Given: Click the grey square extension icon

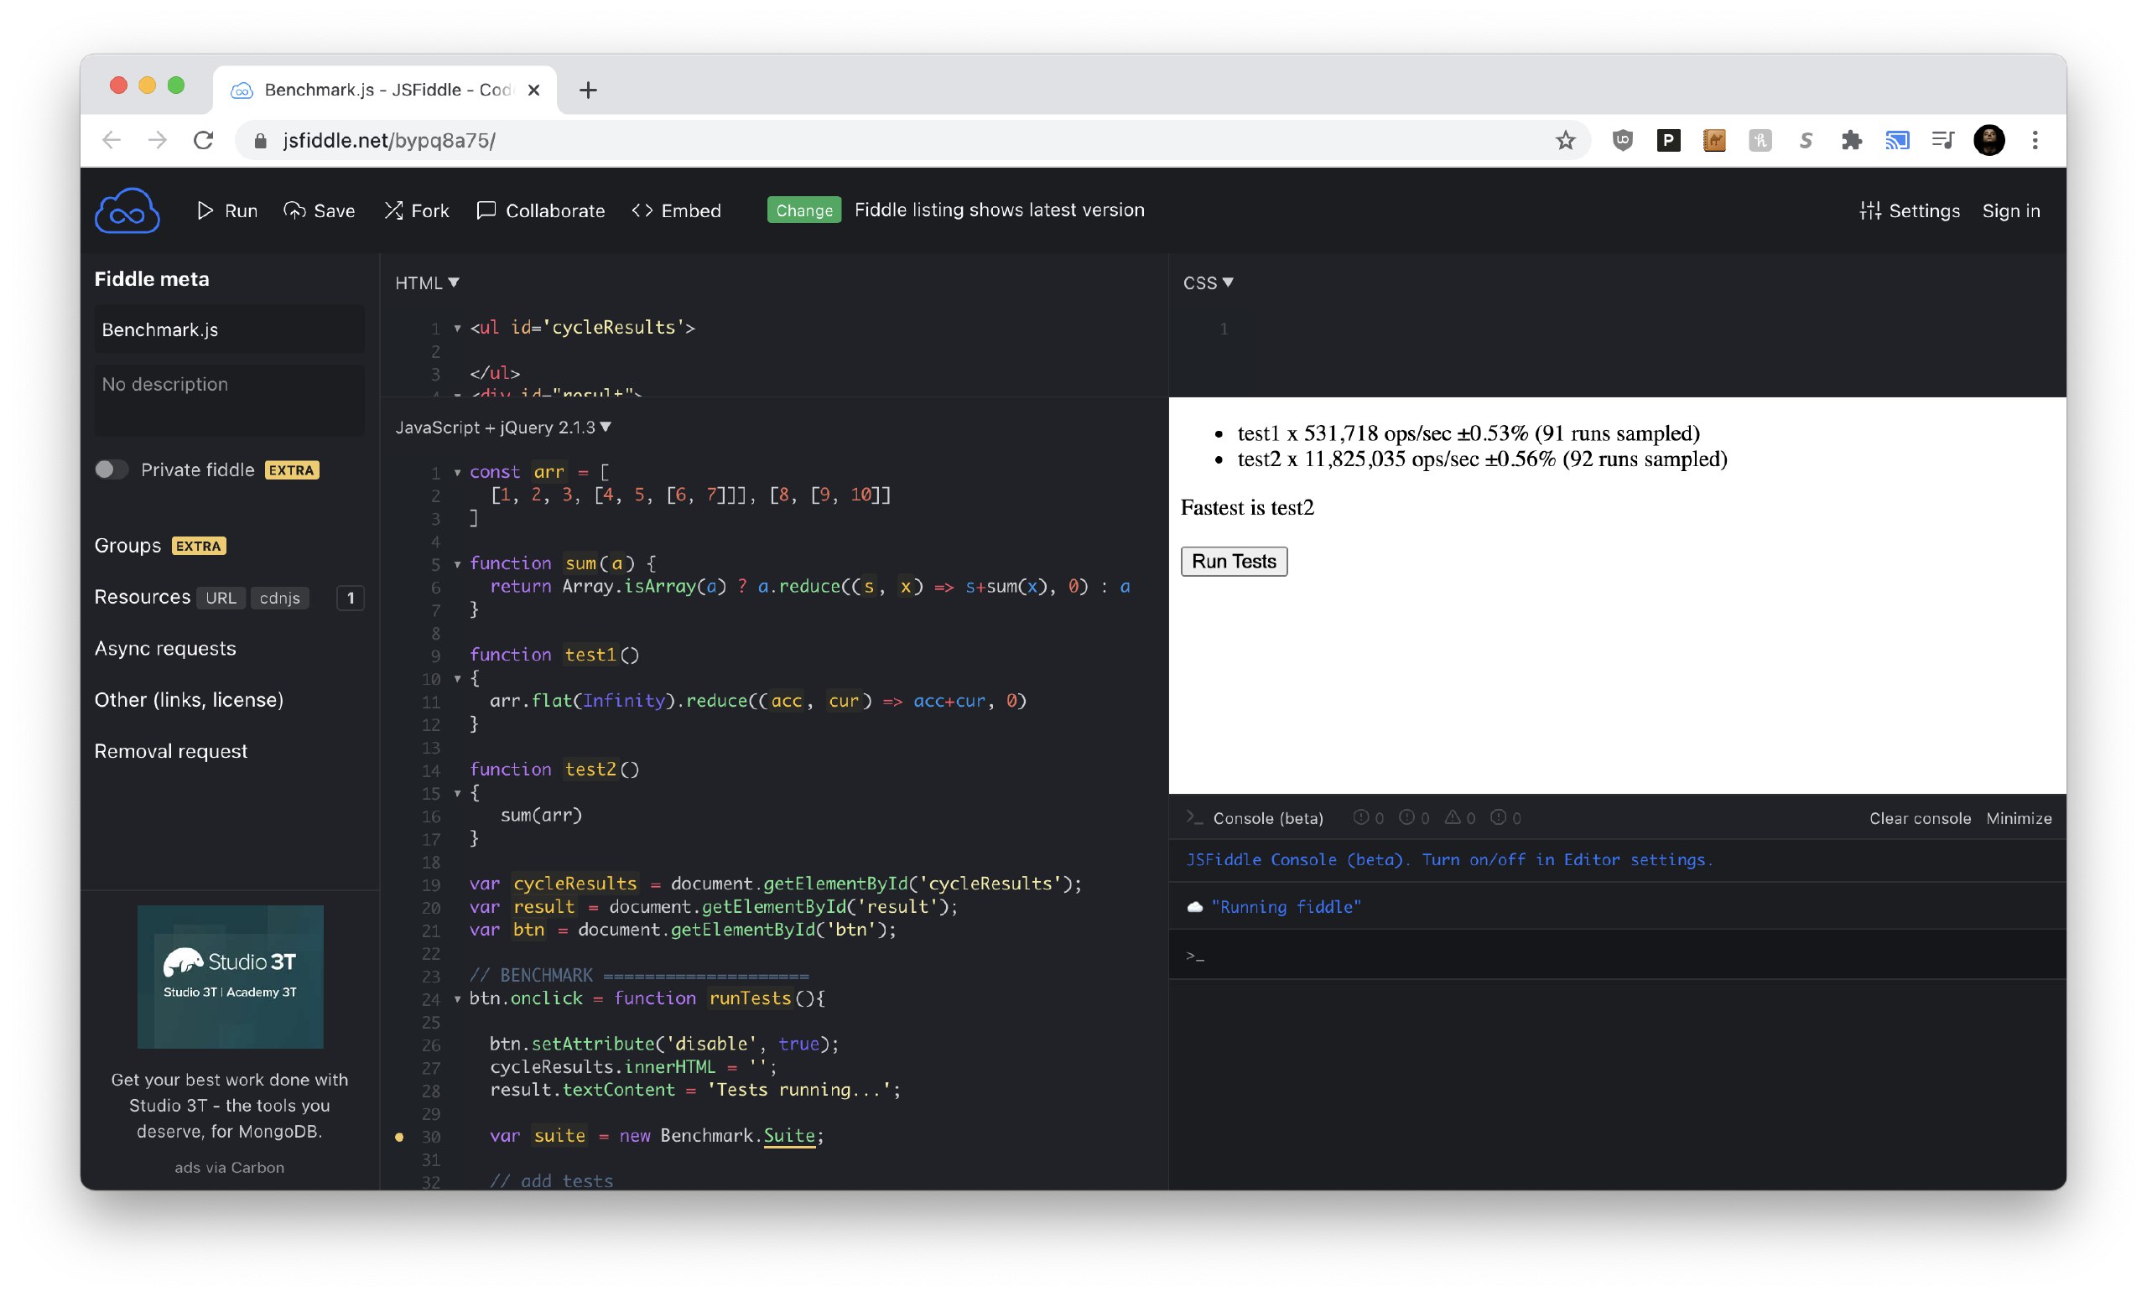Looking at the screenshot, I should (x=1760, y=140).
